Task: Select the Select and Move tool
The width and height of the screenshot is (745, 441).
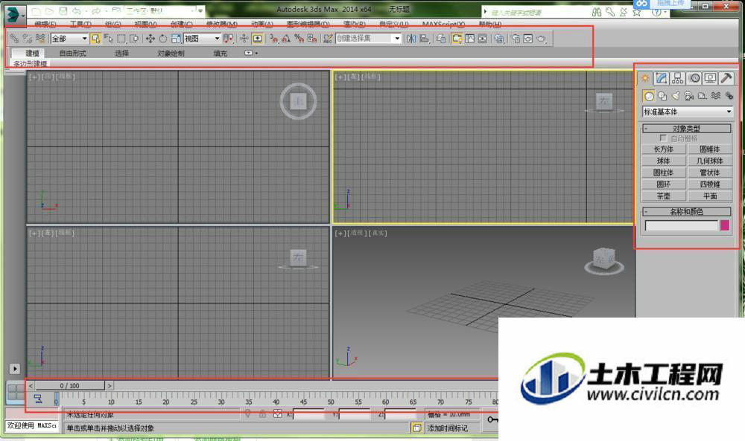Action: [150, 39]
